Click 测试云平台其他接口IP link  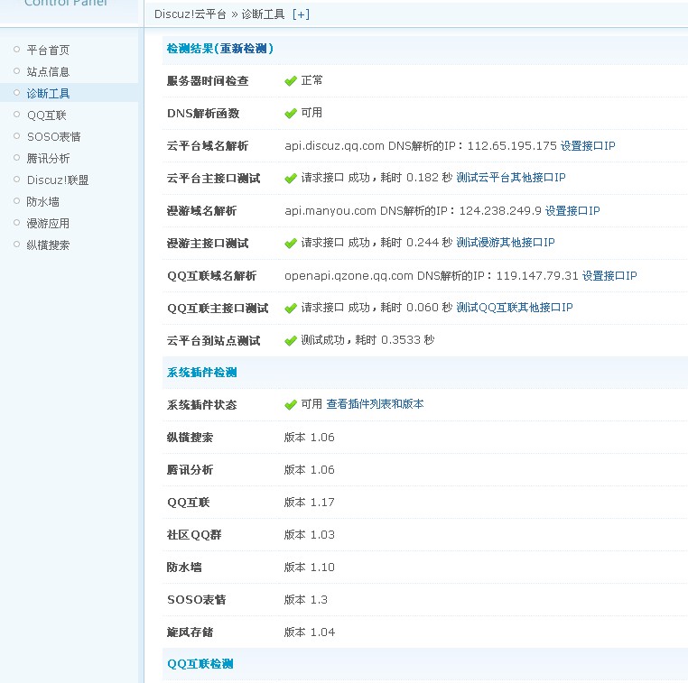point(511,178)
